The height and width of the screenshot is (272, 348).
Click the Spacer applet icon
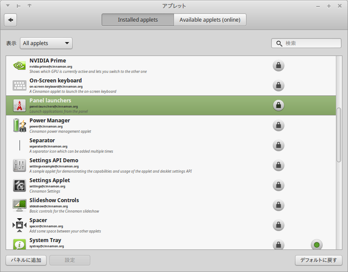point(20,225)
